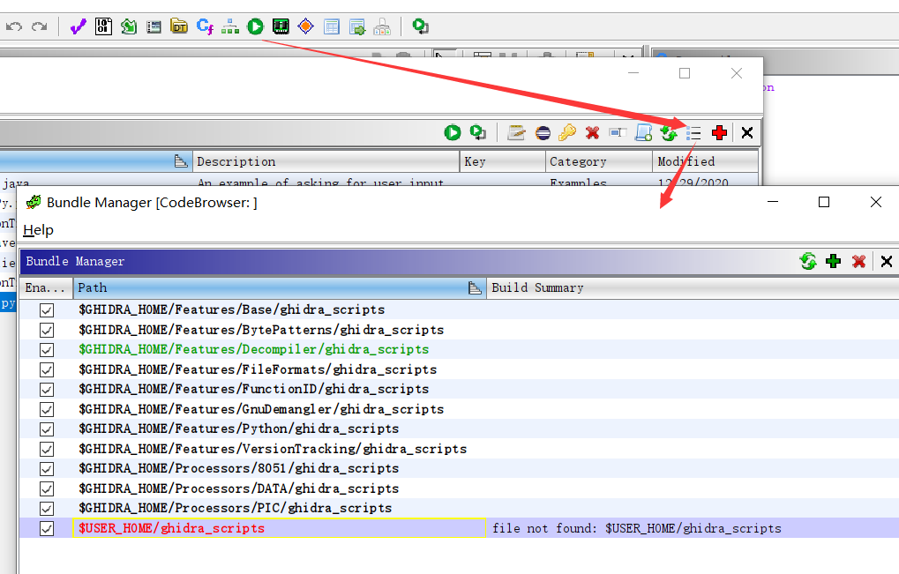This screenshot has width=899, height=574.
Task: Toggle checkbox for Processors/8051/ghidra_scripts
Action: (x=47, y=468)
